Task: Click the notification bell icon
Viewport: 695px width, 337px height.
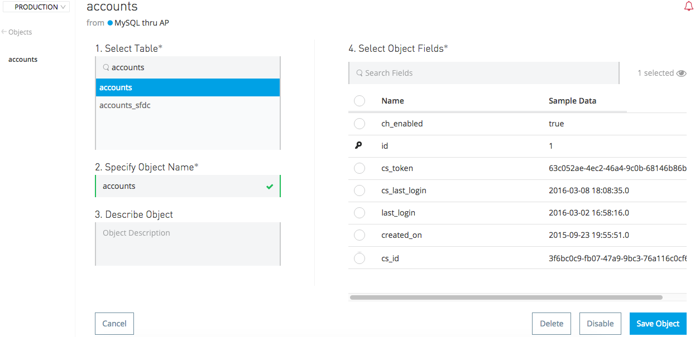Action: tap(688, 7)
